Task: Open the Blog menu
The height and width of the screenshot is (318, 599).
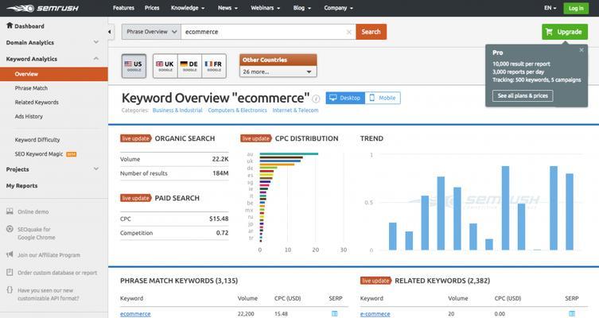Action: pyautogui.click(x=301, y=8)
